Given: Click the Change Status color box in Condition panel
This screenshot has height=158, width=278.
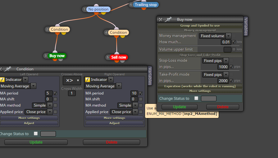Looking at the screenshot, I should click(48, 134).
